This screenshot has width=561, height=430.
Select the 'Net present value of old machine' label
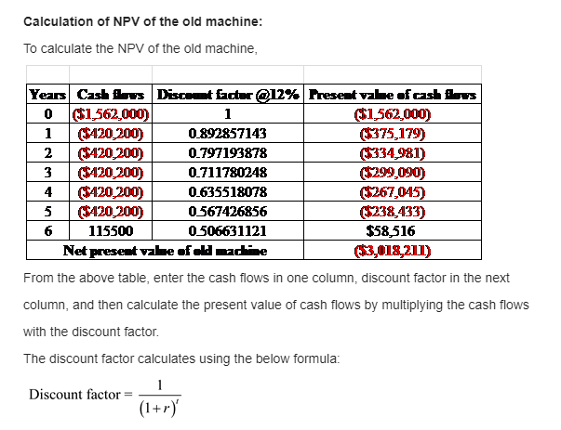pyautogui.click(x=166, y=250)
